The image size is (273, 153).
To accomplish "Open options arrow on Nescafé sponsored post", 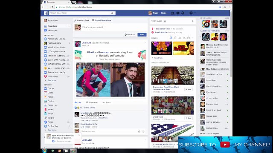I will [x=145, y=140].
